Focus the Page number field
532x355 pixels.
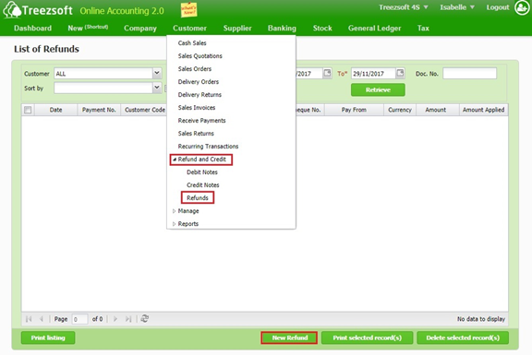pyautogui.click(x=79, y=319)
